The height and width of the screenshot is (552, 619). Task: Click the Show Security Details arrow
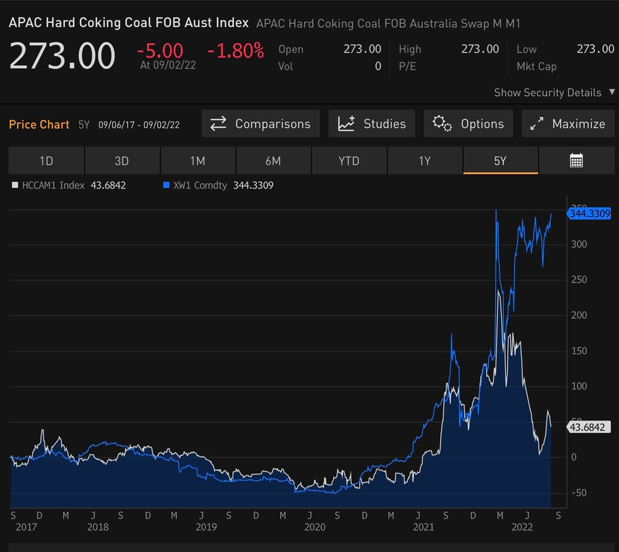(x=612, y=92)
